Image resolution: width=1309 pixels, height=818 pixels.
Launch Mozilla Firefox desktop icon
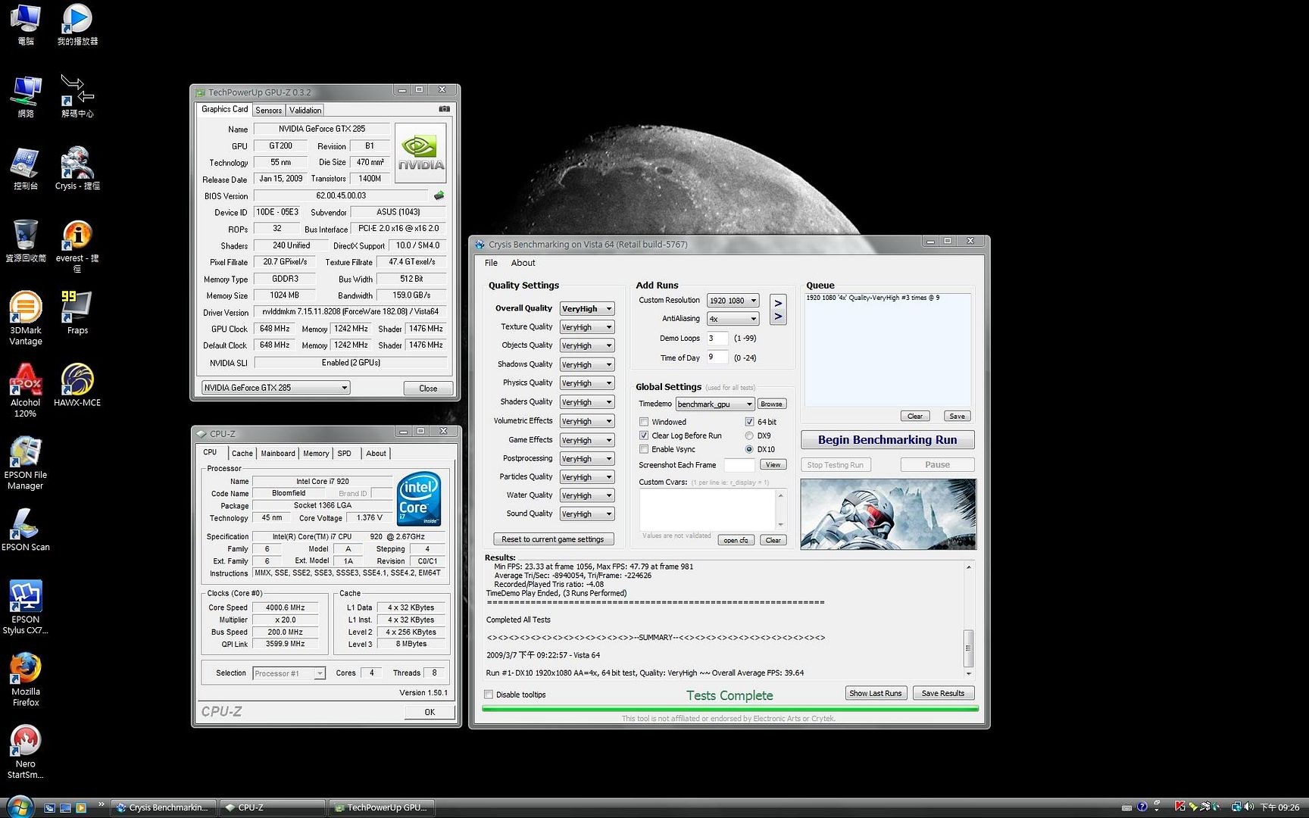[x=26, y=679]
